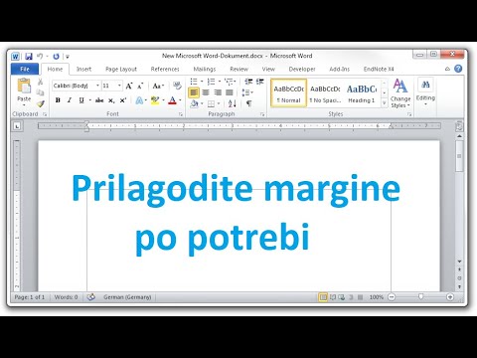The height and width of the screenshot is (358, 477).
Task: Apply the Normal style
Action: 289,93
